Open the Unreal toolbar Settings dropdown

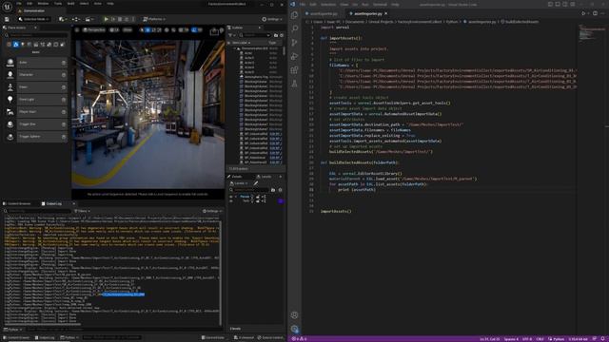[272, 19]
